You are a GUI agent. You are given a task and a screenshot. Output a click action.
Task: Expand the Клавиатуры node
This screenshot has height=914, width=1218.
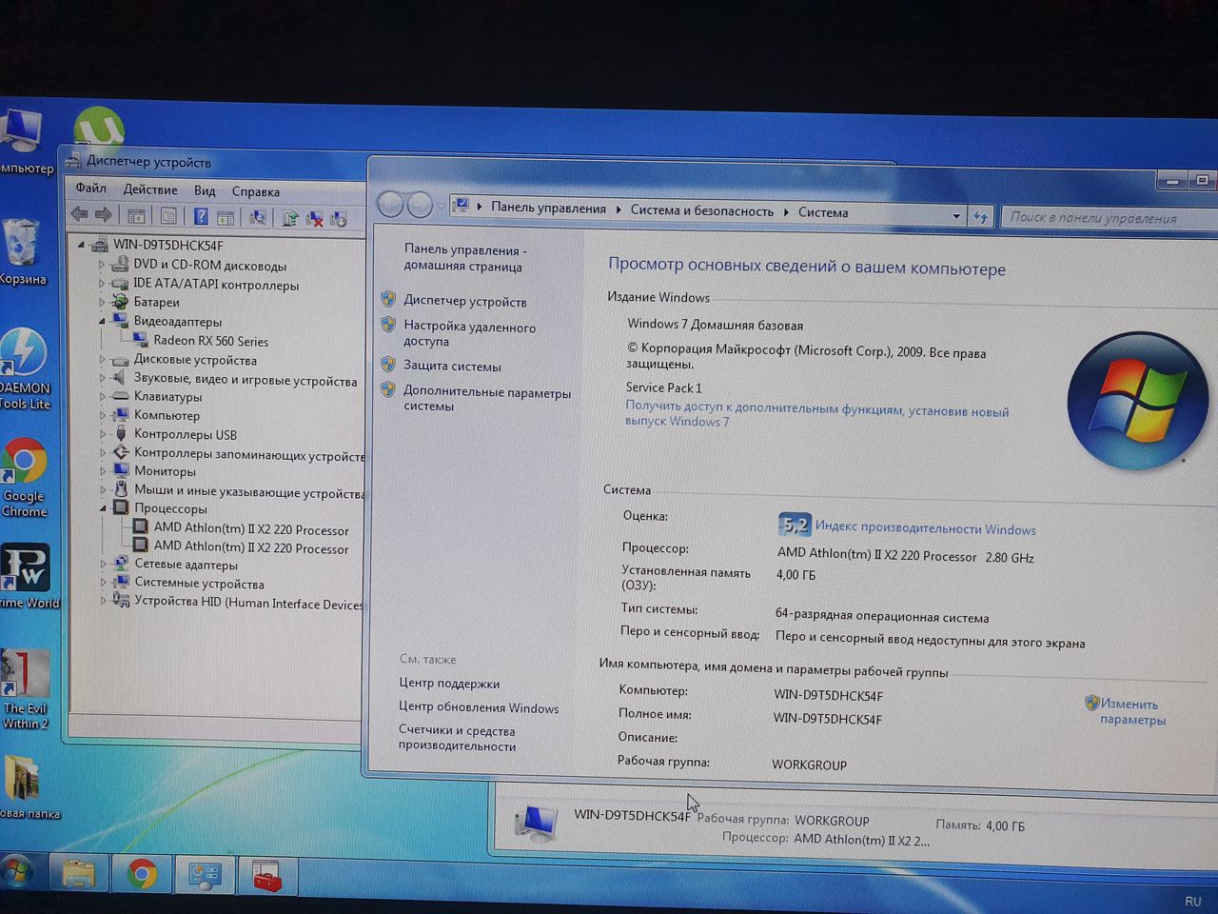[103, 397]
